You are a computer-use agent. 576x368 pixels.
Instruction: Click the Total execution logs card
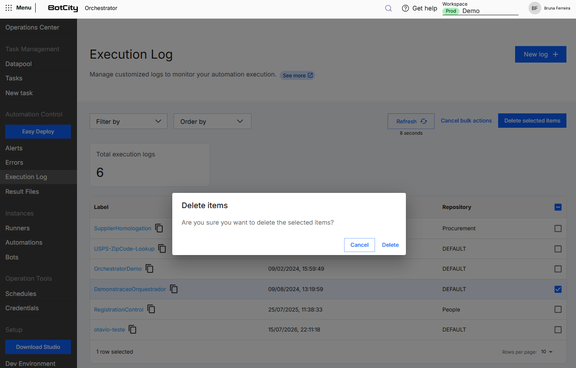tap(150, 165)
